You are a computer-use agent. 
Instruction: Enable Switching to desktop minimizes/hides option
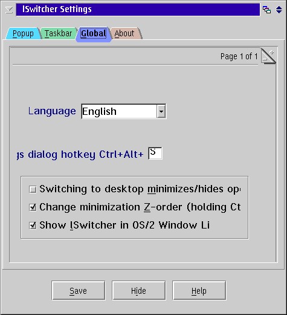(x=33, y=189)
